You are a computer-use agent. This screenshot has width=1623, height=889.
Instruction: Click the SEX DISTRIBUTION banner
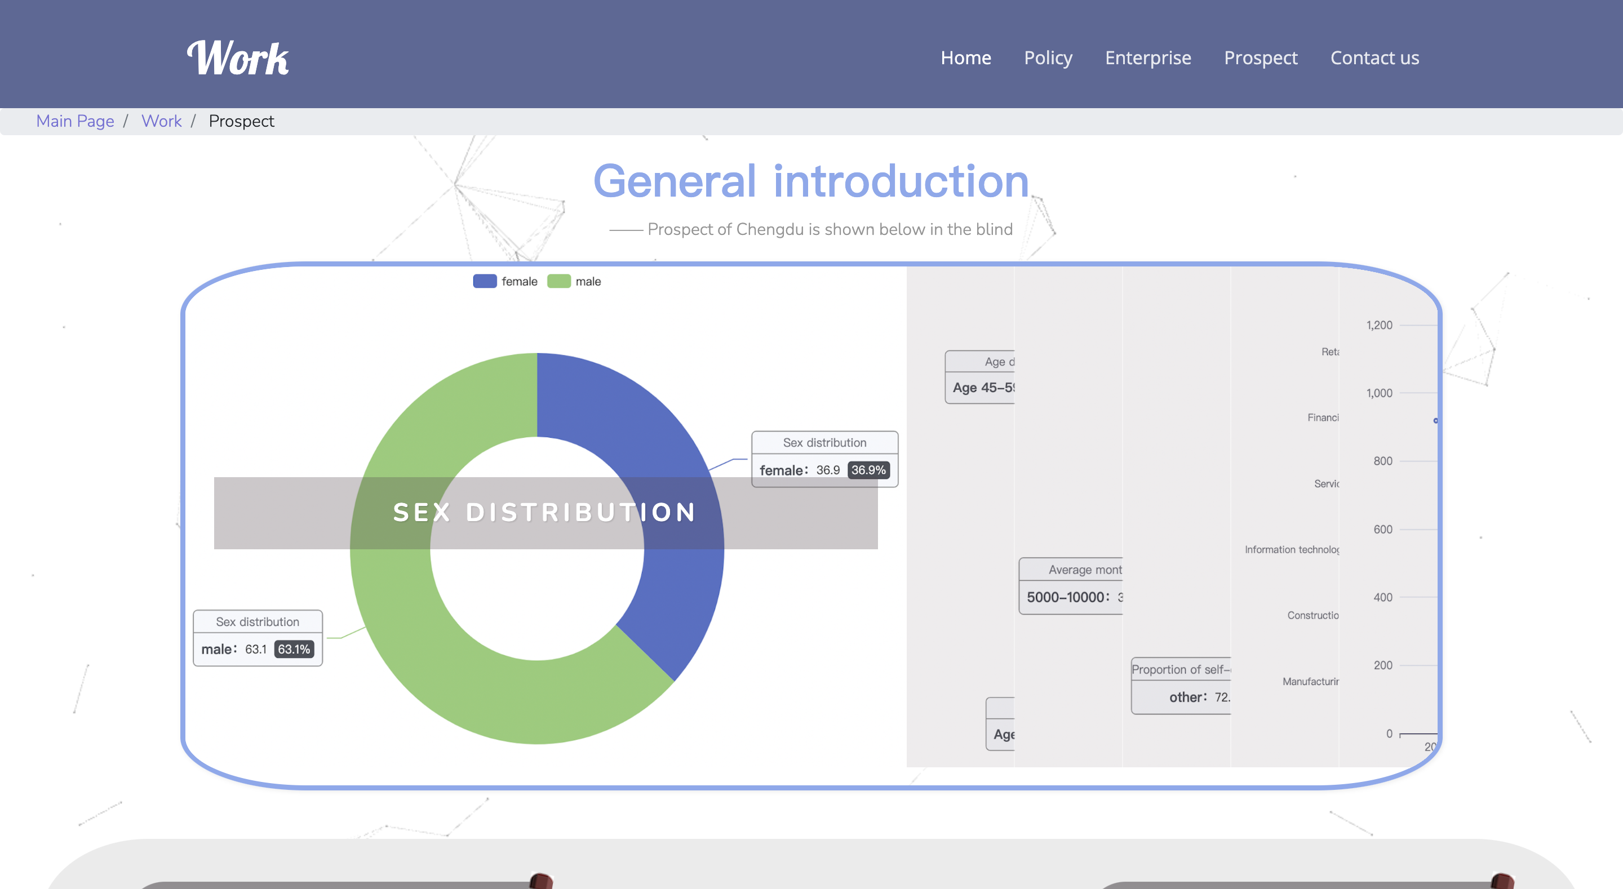click(x=546, y=513)
